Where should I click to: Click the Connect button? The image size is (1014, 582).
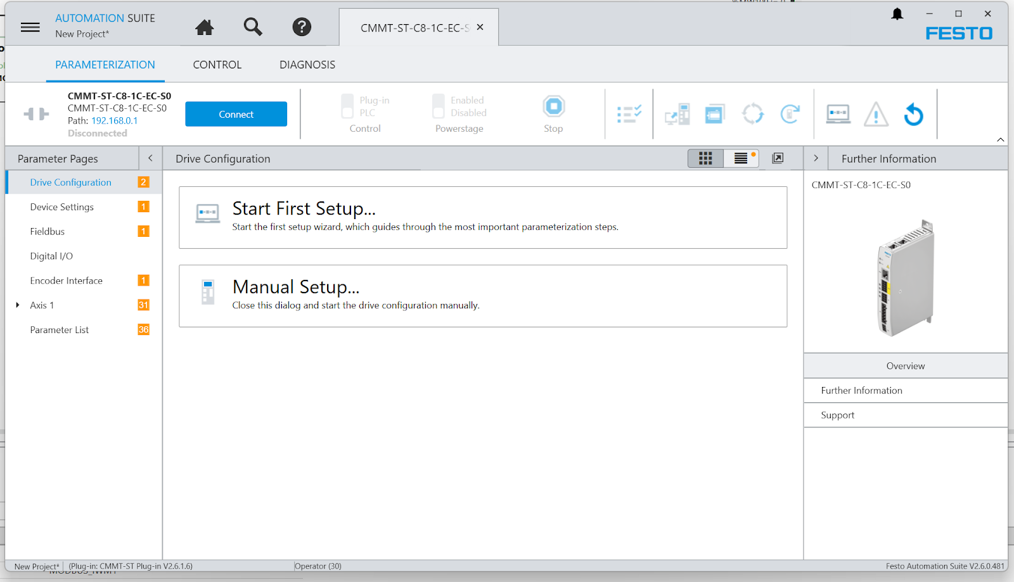pyautogui.click(x=236, y=114)
